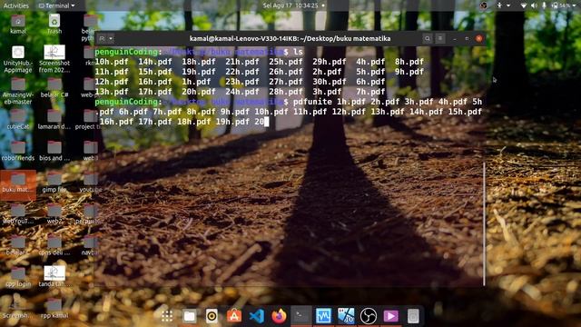Click the OBS tray indicator

(484, 5)
